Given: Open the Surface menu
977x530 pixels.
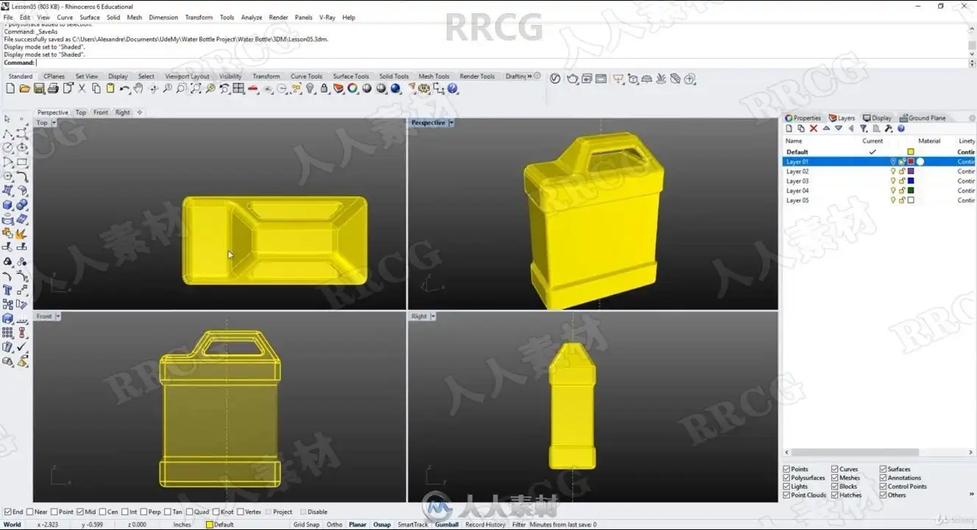Looking at the screenshot, I should point(90,17).
